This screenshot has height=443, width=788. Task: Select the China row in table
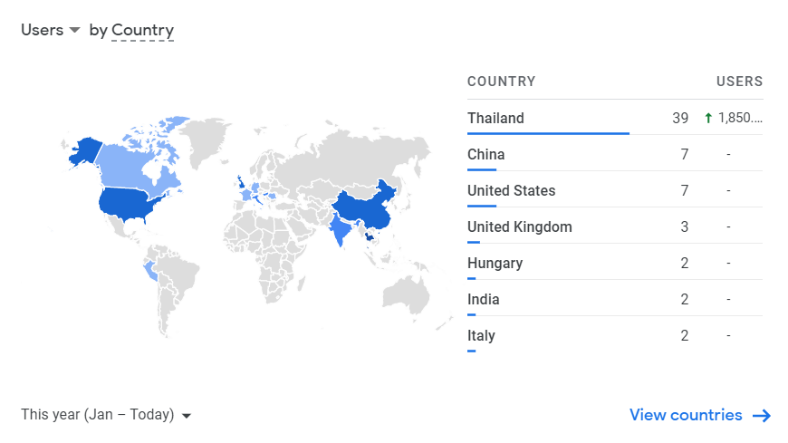pyautogui.click(x=615, y=154)
